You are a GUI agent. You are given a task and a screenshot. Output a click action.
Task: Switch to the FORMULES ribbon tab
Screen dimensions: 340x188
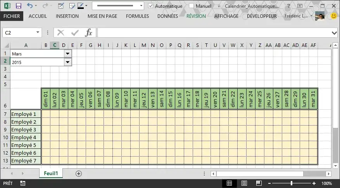137,16
